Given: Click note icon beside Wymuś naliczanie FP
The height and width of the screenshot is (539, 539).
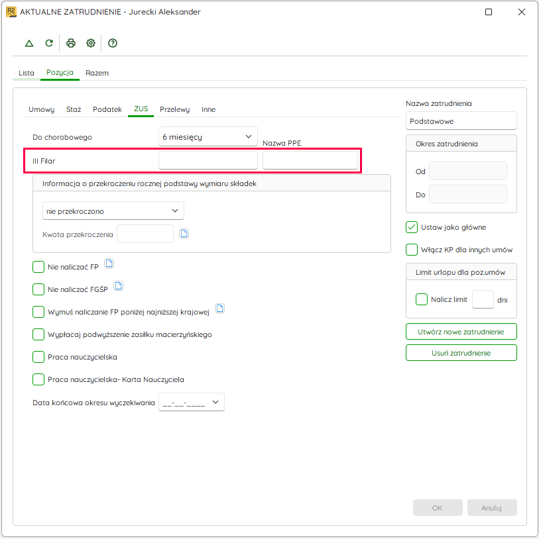Looking at the screenshot, I should point(220,309).
